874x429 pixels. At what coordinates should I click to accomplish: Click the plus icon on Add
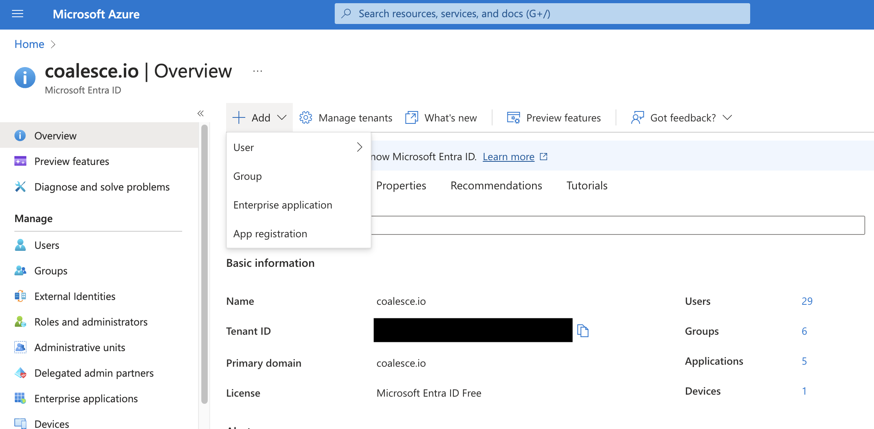(x=238, y=117)
